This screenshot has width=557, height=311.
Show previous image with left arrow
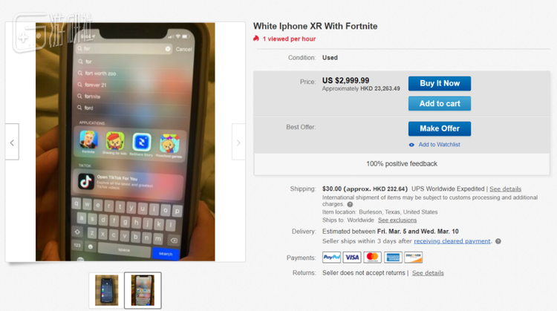[12, 142]
